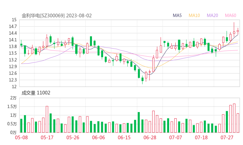Screen dimensions: 243x145
Task: Click the 13.8 price axis label
Action: tap(13, 46)
